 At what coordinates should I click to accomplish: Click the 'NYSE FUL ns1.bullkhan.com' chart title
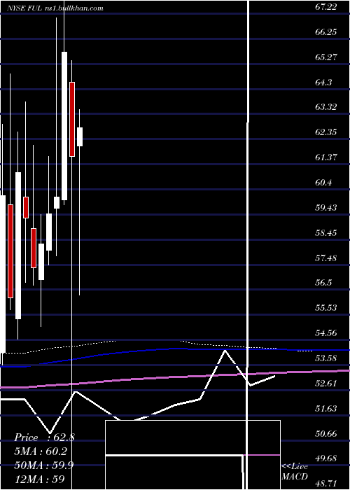click(x=55, y=8)
